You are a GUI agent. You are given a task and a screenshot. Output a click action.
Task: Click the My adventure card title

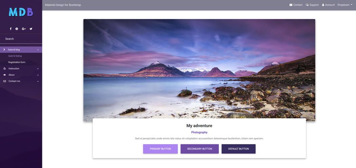[199, 126]
